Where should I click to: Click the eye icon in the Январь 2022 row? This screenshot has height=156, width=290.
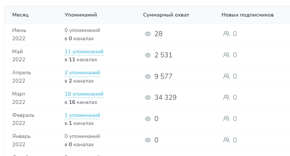pyautogui.click(x=148, y=140)
